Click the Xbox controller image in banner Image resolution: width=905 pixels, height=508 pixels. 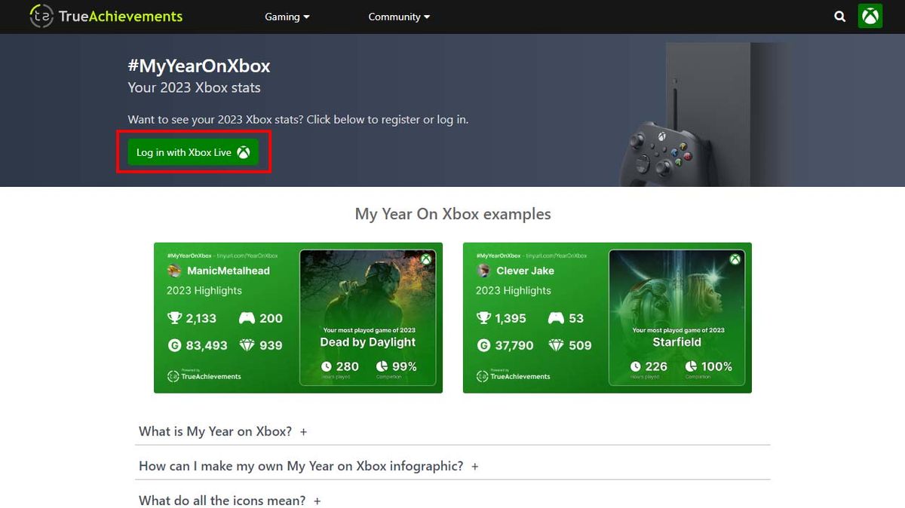666,152
